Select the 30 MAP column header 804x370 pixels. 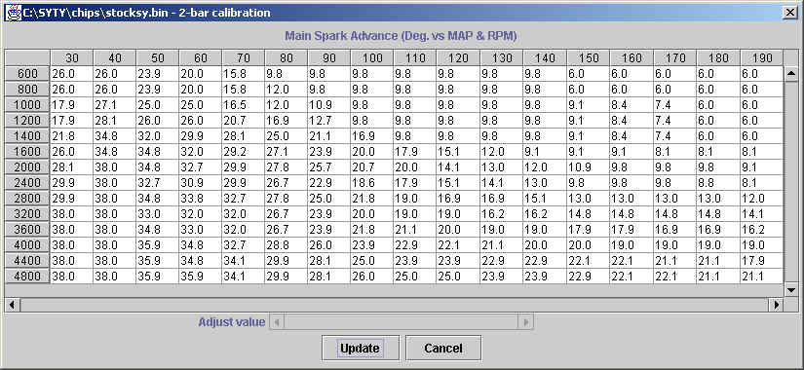pos(72,57)
